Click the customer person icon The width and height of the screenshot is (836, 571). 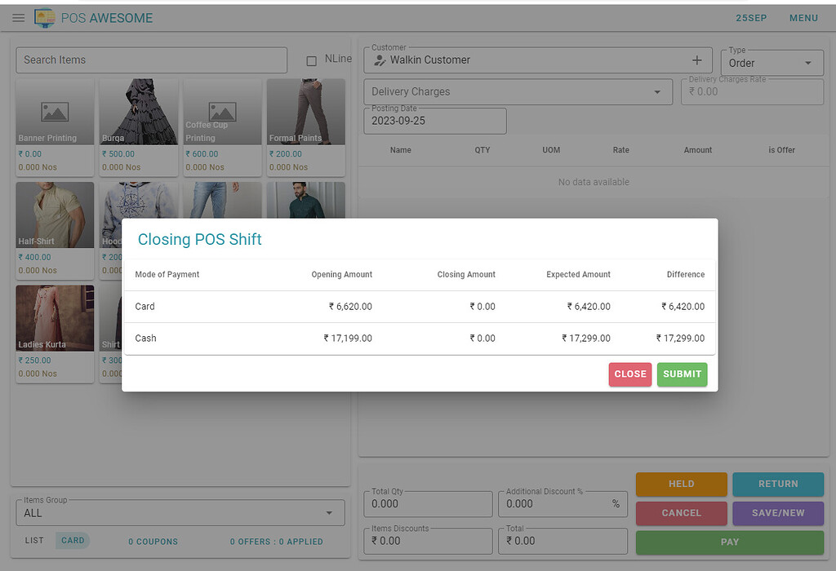[x=380, y=60]
